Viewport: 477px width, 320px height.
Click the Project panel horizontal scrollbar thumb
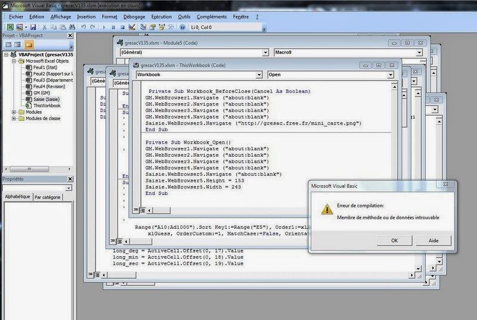[x=29, y=169]
